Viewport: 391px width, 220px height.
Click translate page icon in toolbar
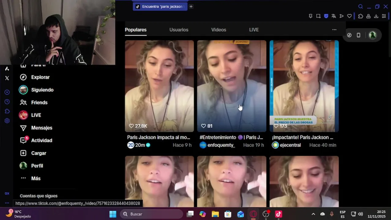[334, 16]
